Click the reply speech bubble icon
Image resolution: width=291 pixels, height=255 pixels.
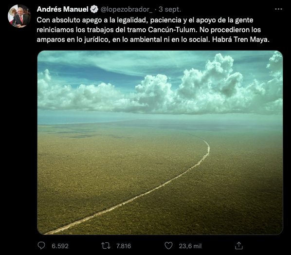(x=41, y=246)
